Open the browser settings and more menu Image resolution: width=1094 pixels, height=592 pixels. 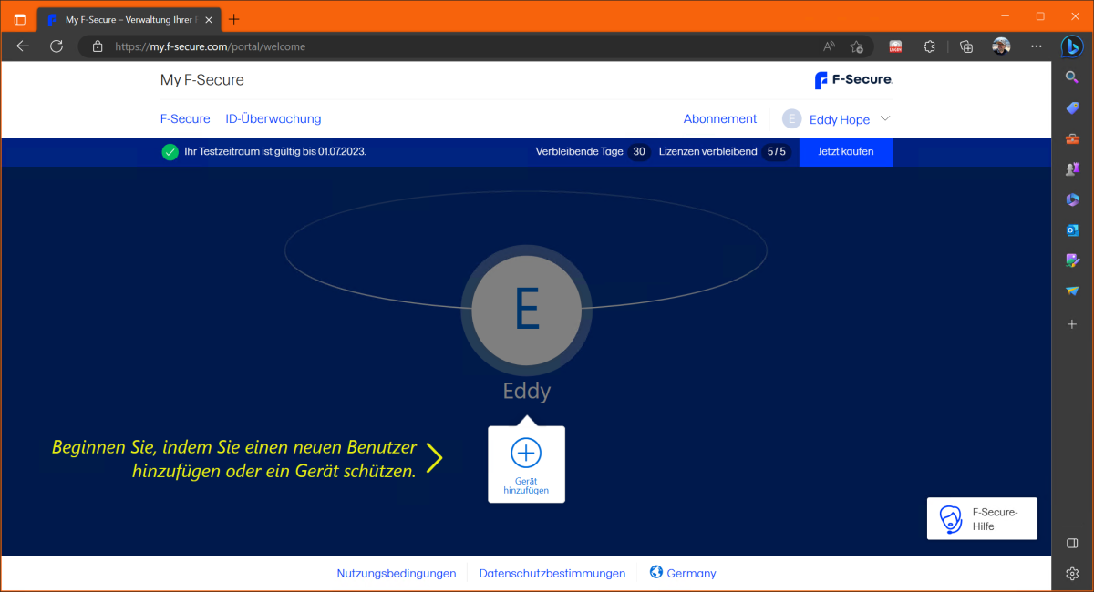pos(1036,46)
